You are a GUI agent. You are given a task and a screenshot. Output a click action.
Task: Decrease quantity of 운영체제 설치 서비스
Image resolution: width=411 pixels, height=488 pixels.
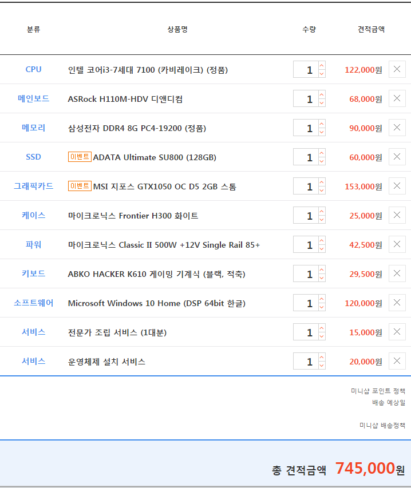coord(322,366)
